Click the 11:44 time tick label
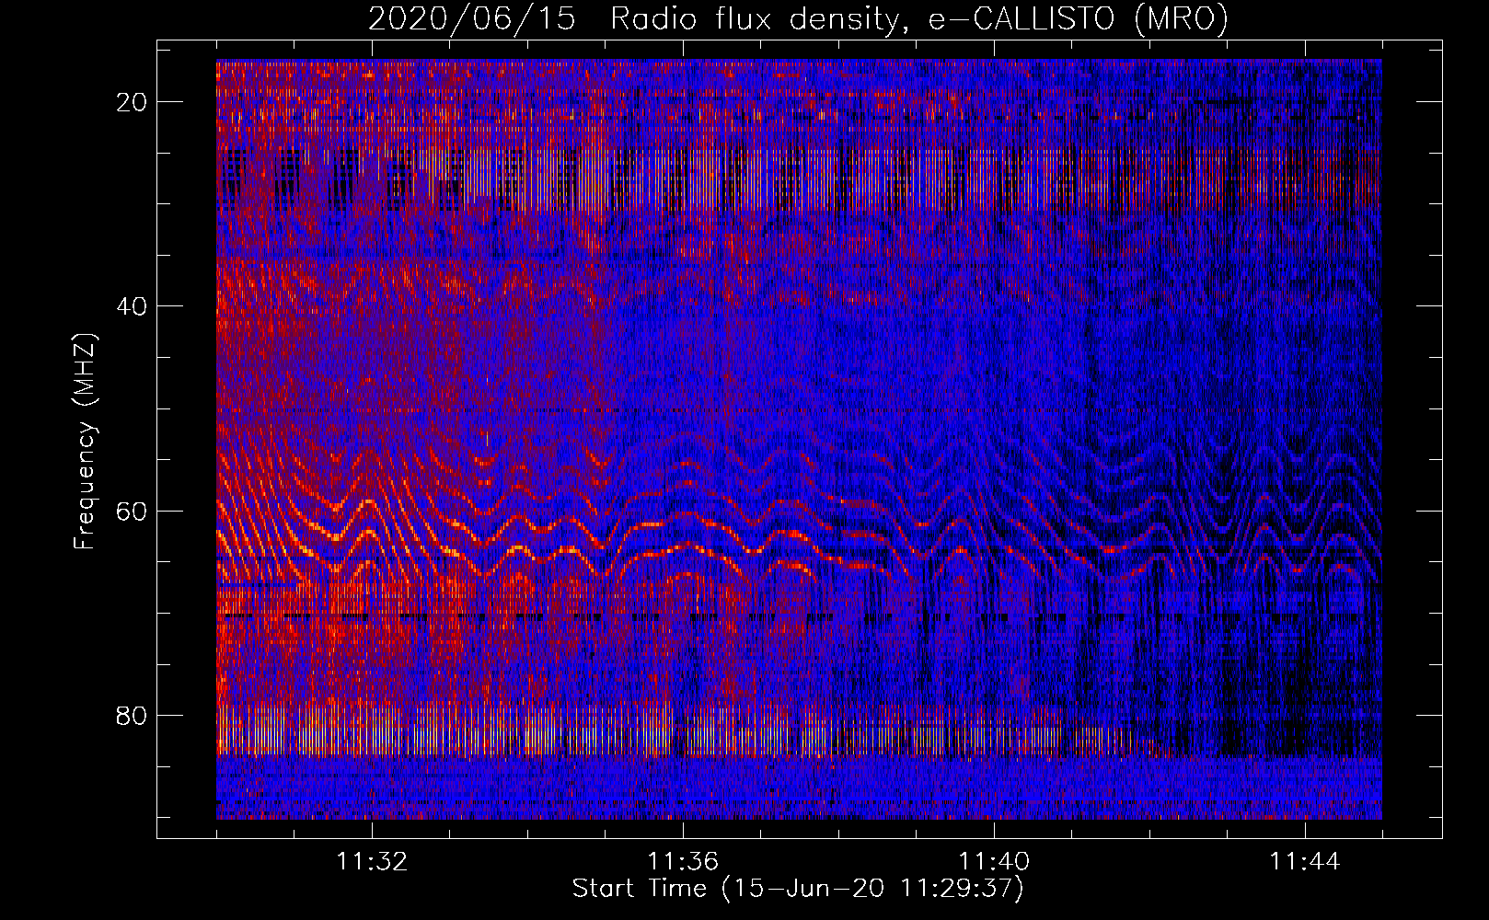The image size is (1489, 920). point(1305,862)
